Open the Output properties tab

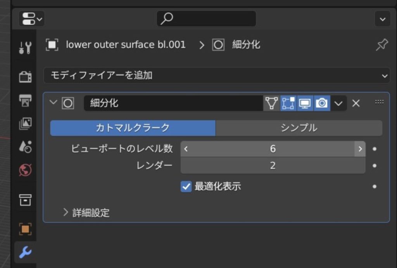point(25,100)
